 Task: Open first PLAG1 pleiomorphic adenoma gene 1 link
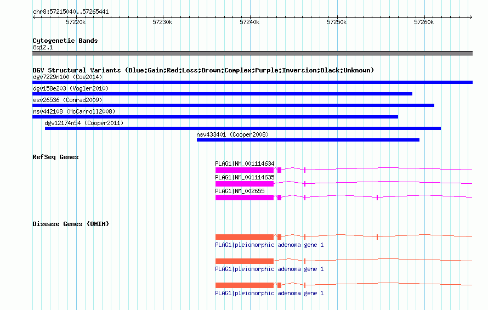click(x=269, y=245)
